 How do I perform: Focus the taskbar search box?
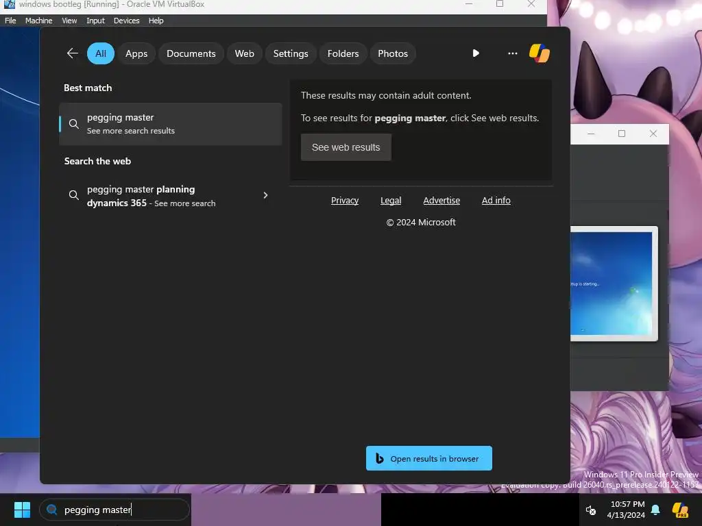114,510
